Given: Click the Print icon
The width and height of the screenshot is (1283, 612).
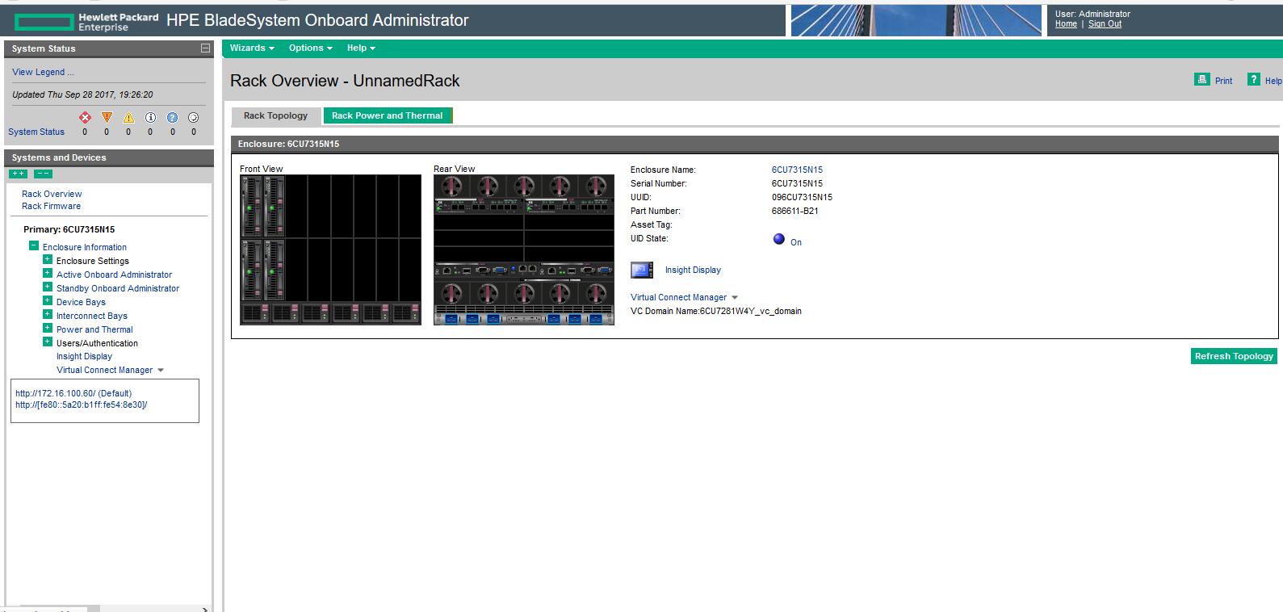Looking at the screenshot, I should click(1202, 79).
